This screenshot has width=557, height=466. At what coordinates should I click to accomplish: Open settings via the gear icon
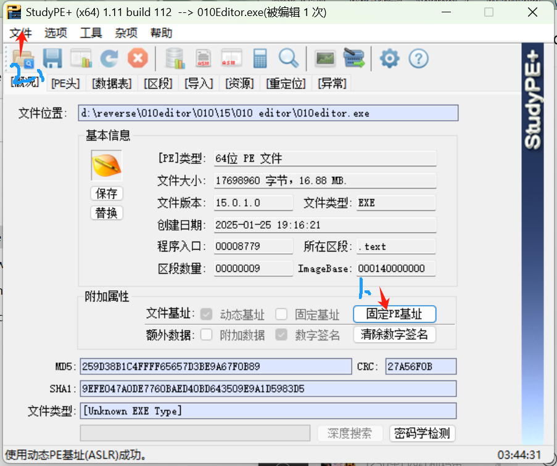click(389, 59)
